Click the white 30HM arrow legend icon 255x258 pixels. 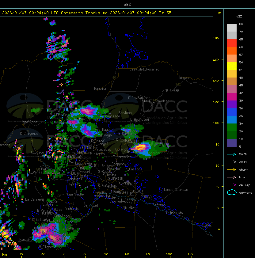click(x=232, y=162)
